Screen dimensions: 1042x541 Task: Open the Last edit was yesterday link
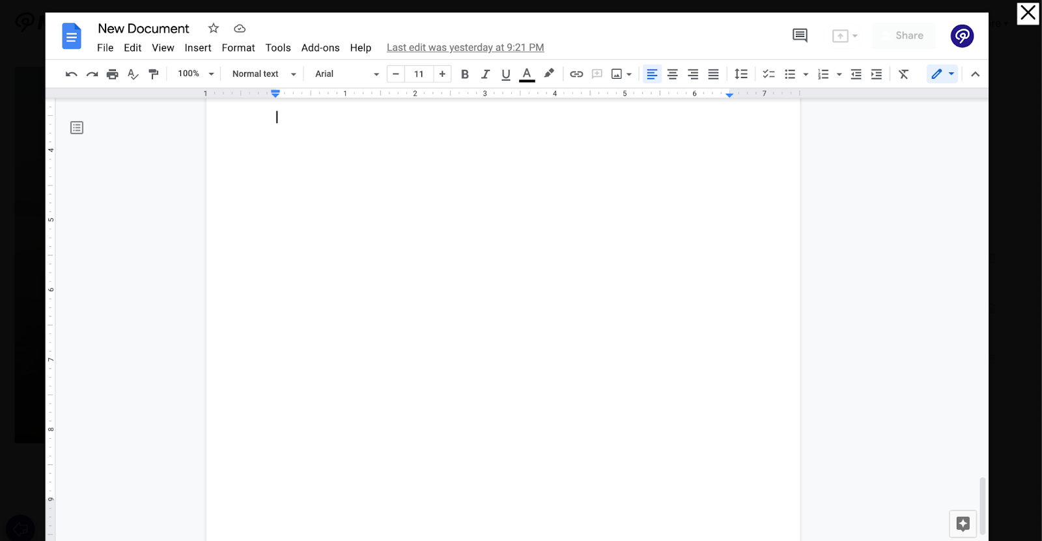(465, 48)
